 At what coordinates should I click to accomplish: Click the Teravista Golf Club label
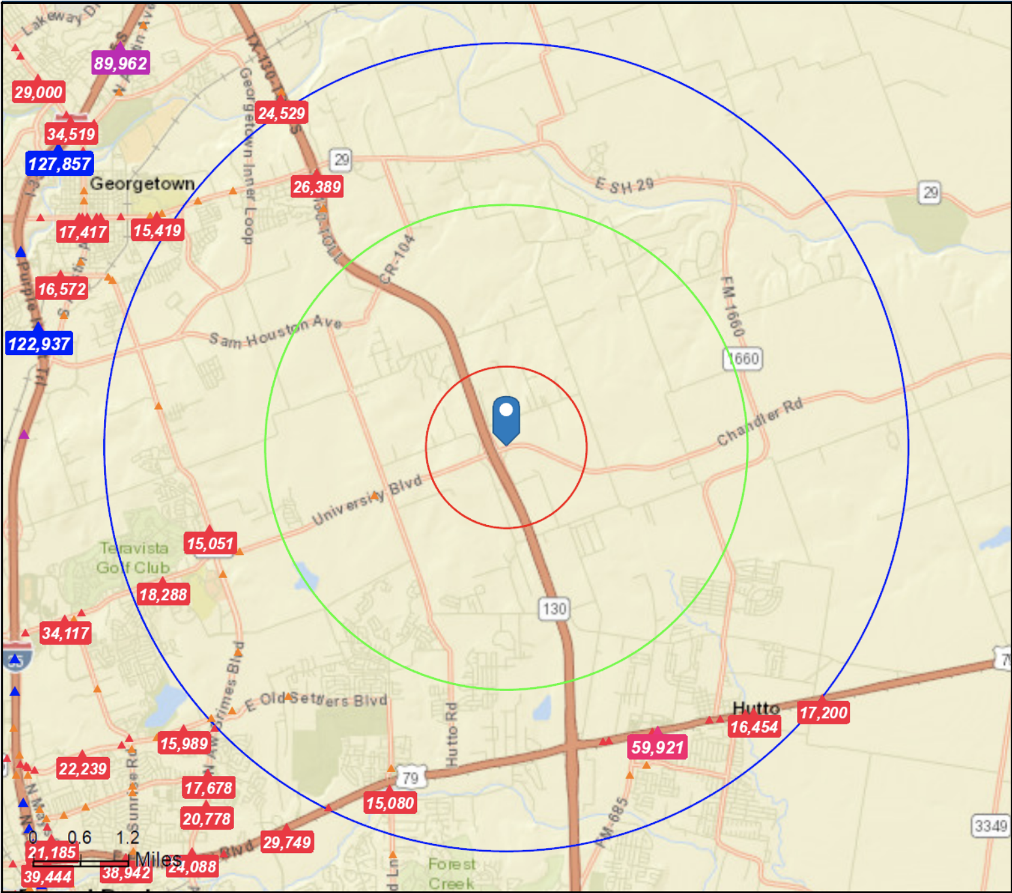point(133,558)
